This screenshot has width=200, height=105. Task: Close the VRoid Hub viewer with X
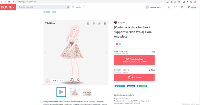105,23
